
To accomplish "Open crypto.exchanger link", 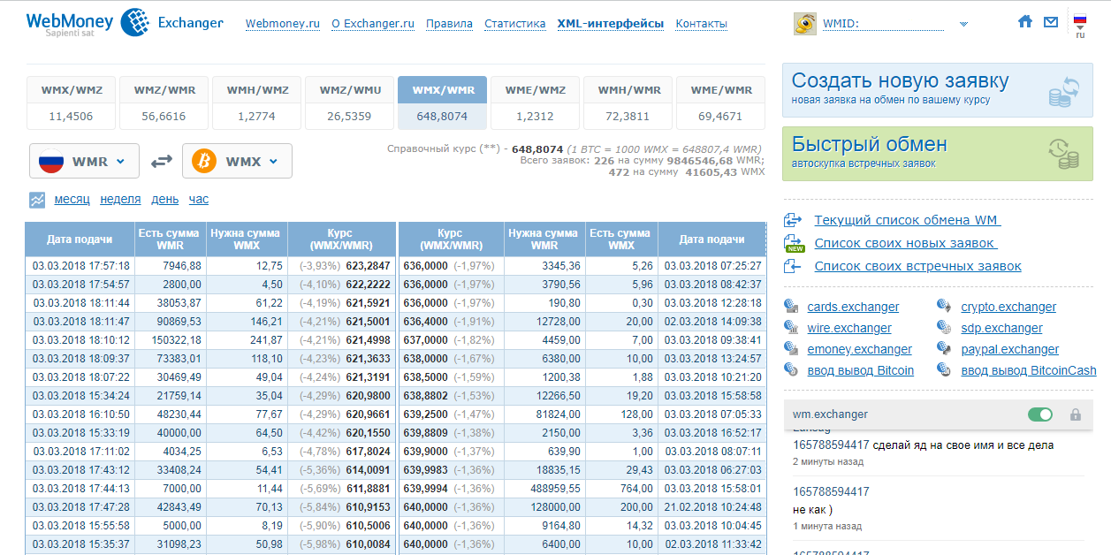I will pos(1008,307).
